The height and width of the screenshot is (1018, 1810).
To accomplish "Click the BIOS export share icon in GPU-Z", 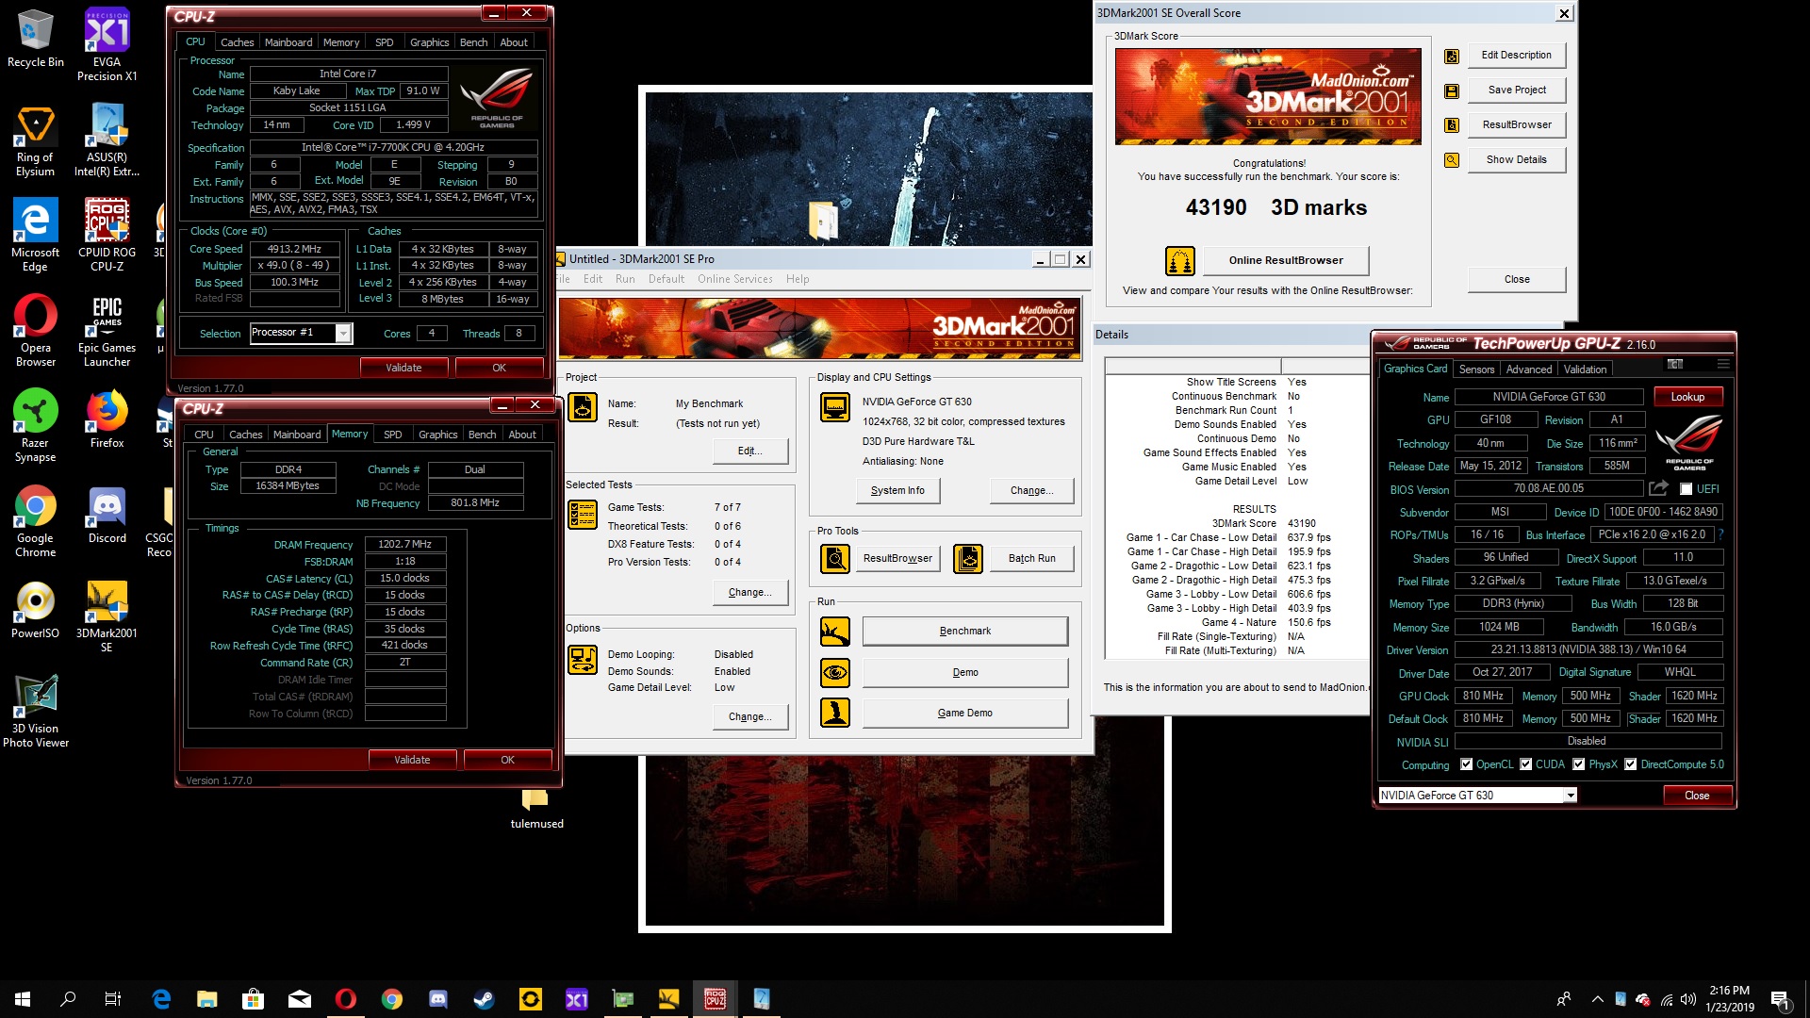I will (x=1658, y=488).
